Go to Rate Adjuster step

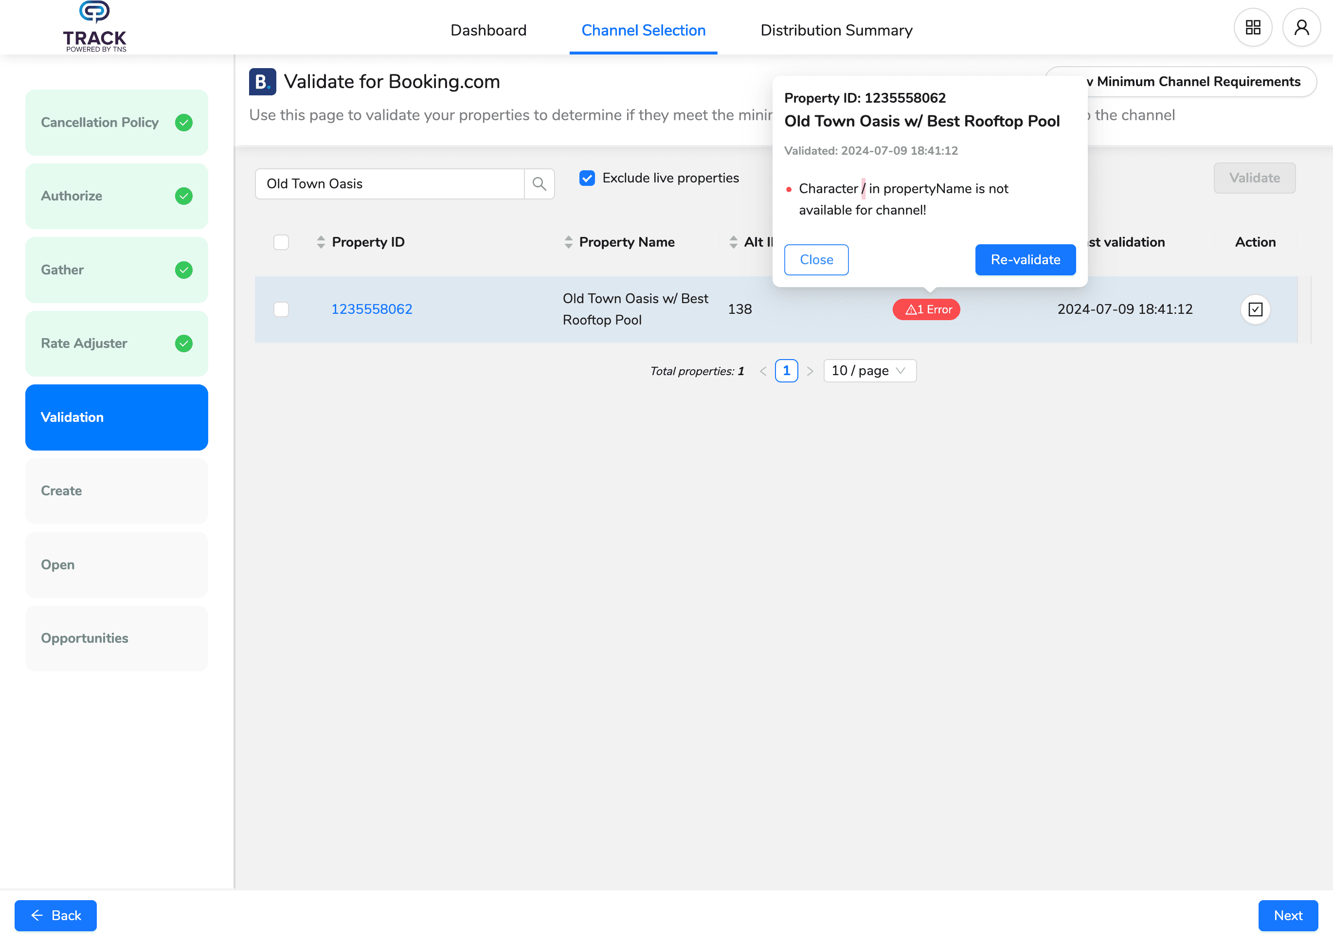117,344
